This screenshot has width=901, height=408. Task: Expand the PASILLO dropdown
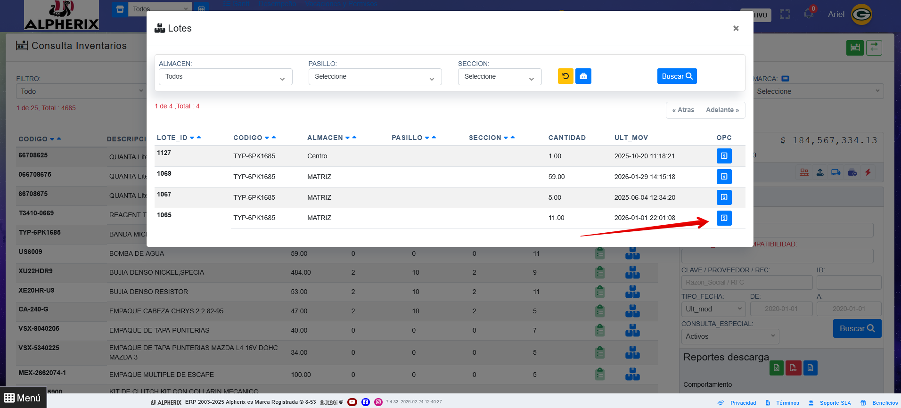tap(375, 77)
